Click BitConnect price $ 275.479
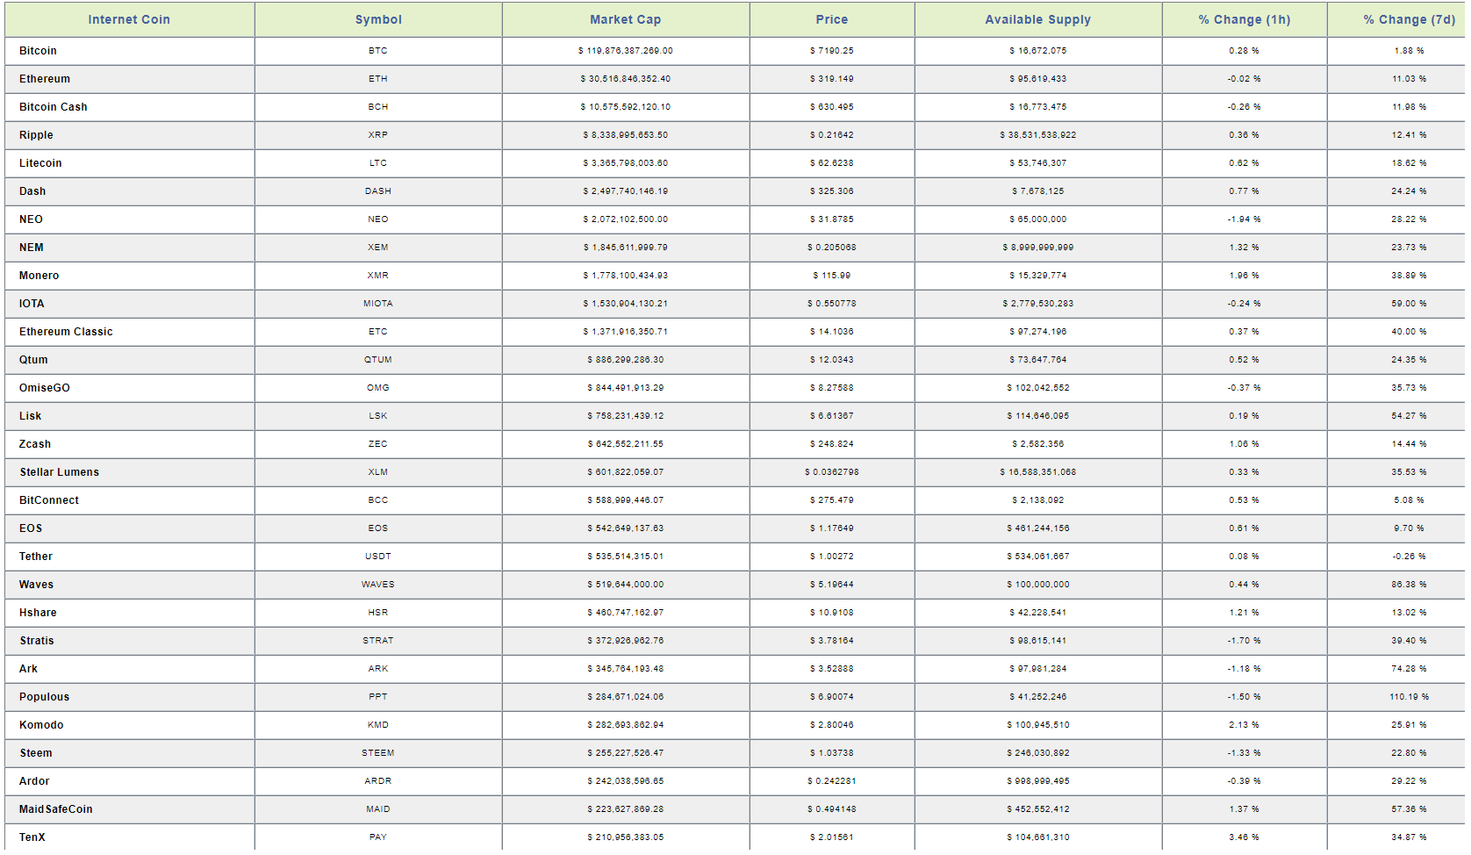The height and width of the screenshot is (855, 1471). point(832,500)
